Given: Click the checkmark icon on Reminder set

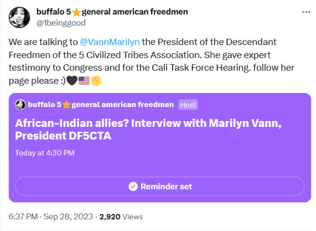Looking at the screenshot, I should pos(133,187).
